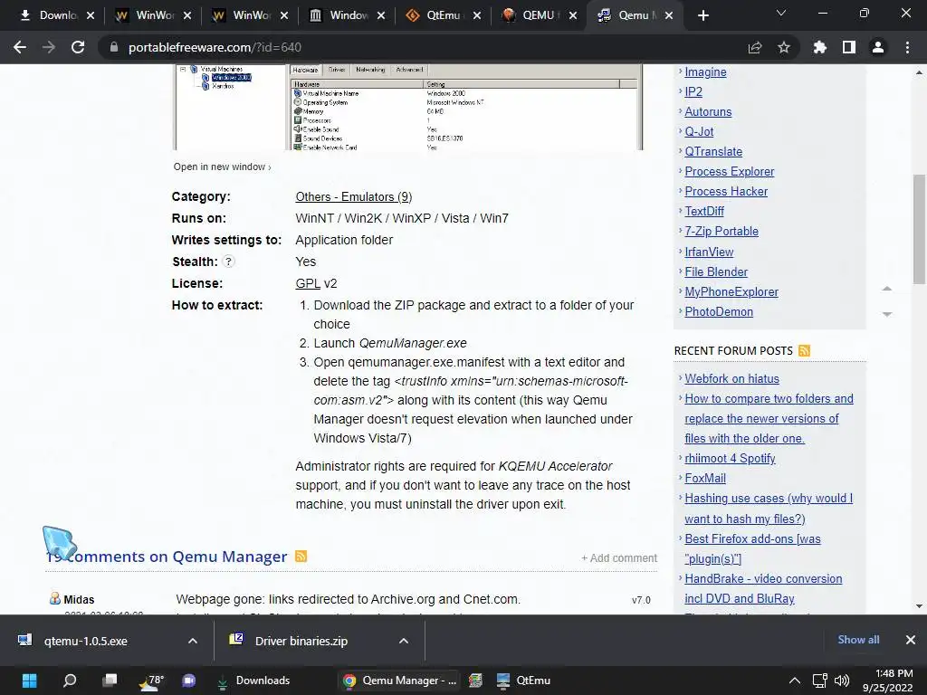Open the Imagine sidebar link
Viewport: 927px width, 695px height.
click(705, 71)
